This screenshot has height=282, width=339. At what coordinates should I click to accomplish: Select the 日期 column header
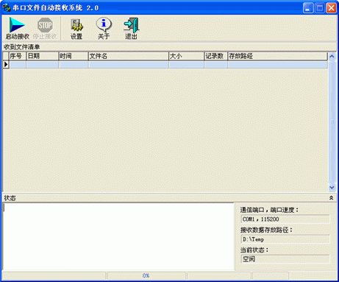(42, 56)
